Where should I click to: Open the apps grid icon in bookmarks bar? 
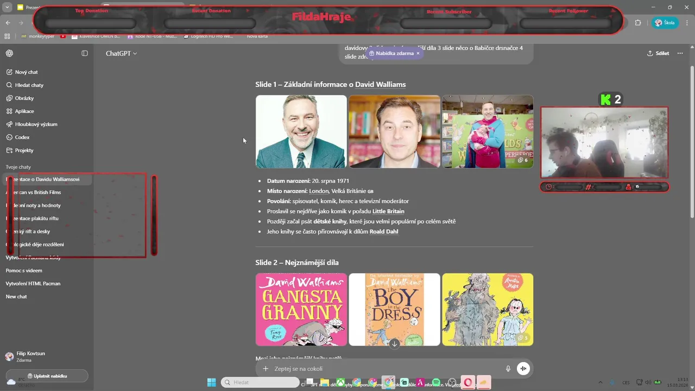tap(7, 36)
